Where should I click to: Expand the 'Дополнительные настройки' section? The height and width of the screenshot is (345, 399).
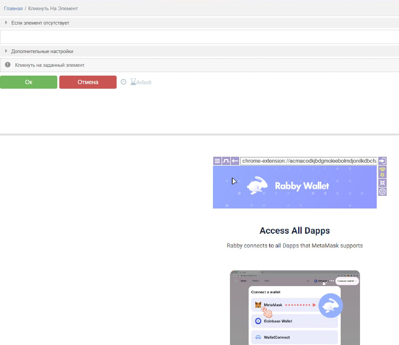(x=42, y=51)
